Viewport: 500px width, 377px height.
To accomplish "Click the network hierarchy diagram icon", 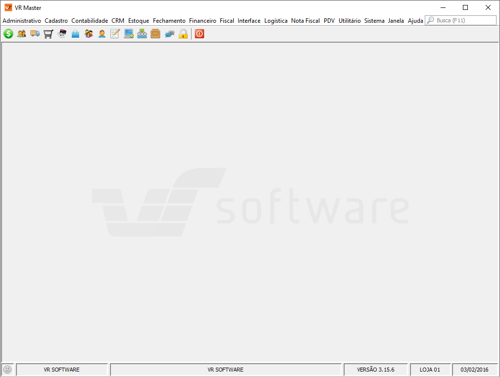I will click(x=142, y=34).
